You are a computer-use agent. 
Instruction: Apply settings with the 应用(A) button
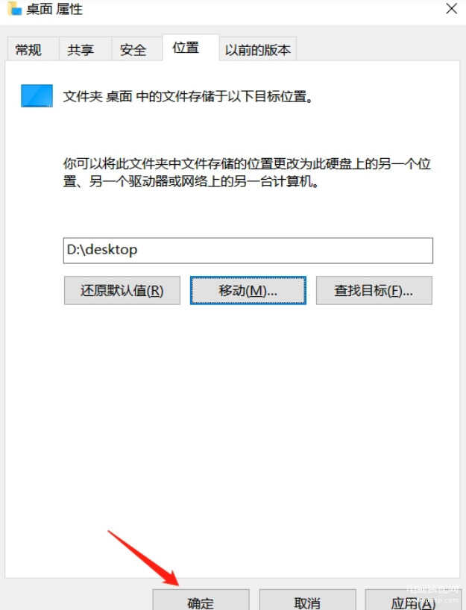(413, 600)
